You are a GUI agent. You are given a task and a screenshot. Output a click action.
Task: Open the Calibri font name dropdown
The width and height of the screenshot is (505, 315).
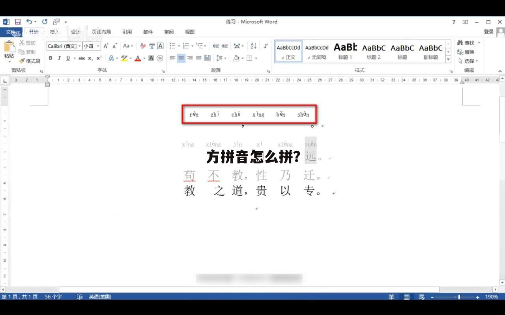click(80, 46)
